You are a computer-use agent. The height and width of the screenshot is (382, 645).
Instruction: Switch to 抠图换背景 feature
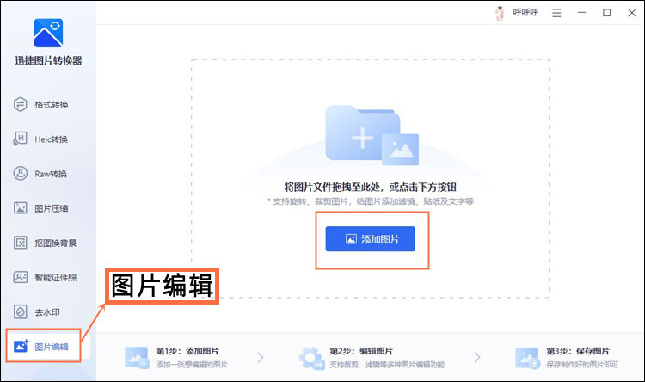tap(46, 243)
